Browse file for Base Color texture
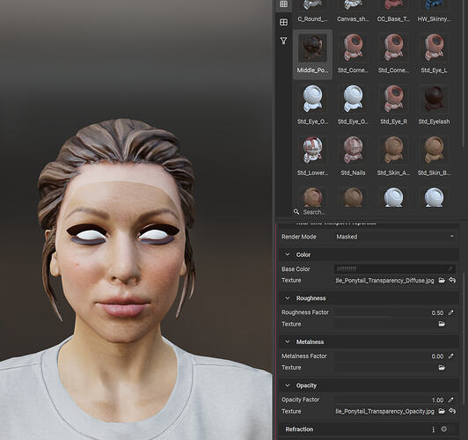This screenshot has height=440, width=468. 442,281
